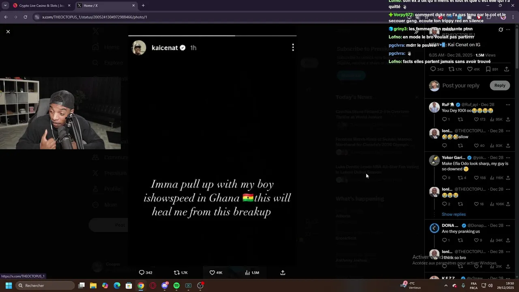
Task: Open more options on DONA comment
Action: pos(508,225)
